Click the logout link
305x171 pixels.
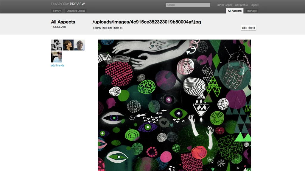pos(254,5)
